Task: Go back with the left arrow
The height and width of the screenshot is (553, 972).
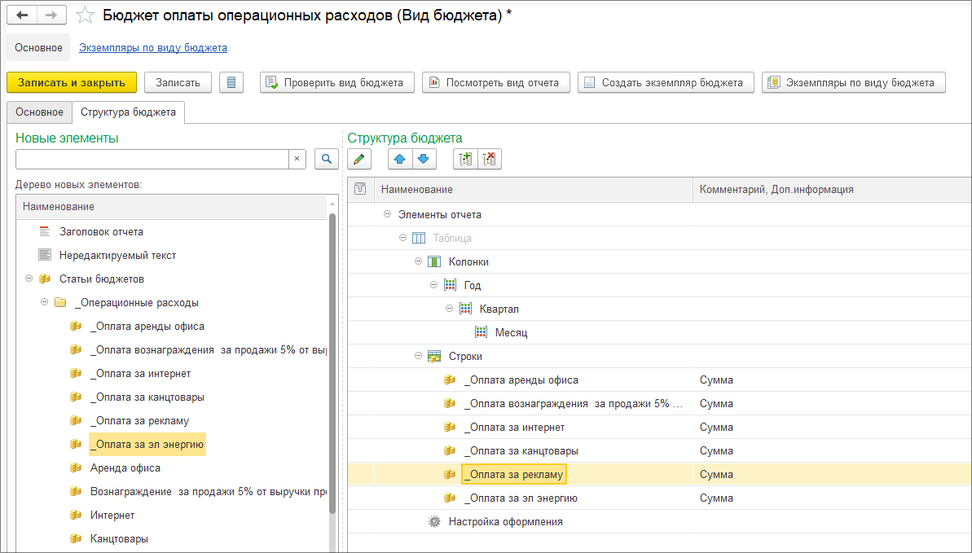Action: tap(22, 15)
